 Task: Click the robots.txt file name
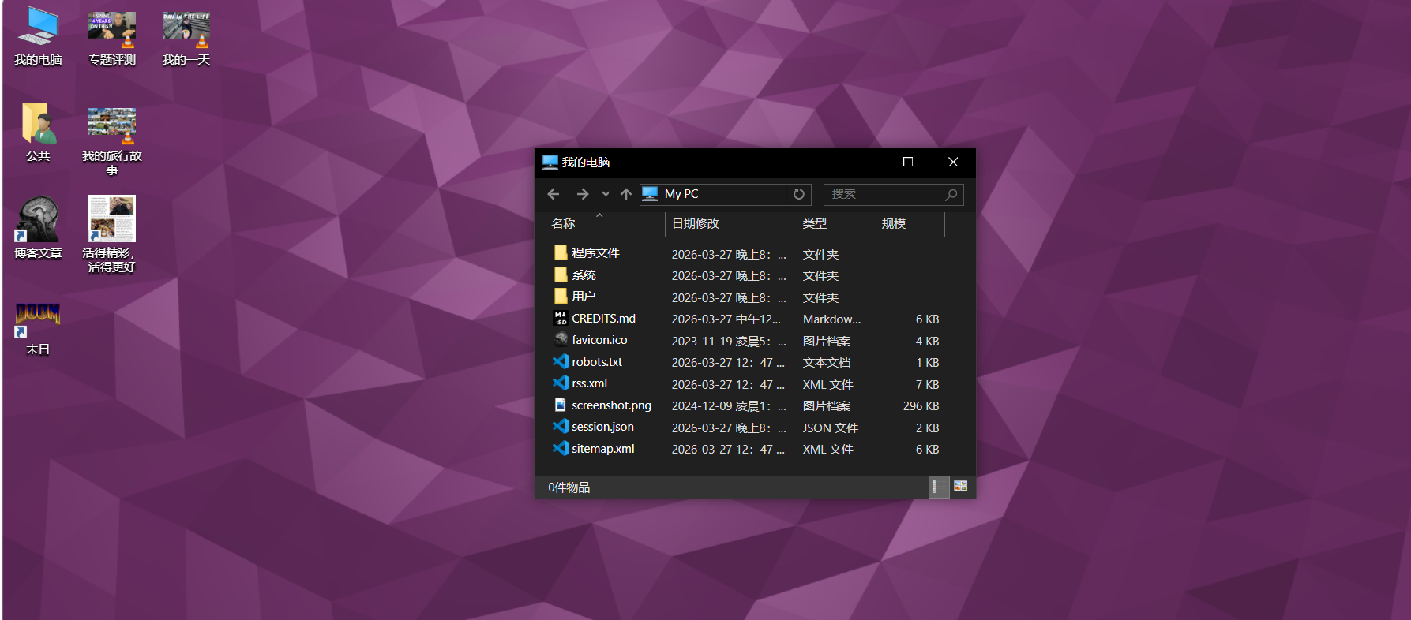tap(597, 362)
